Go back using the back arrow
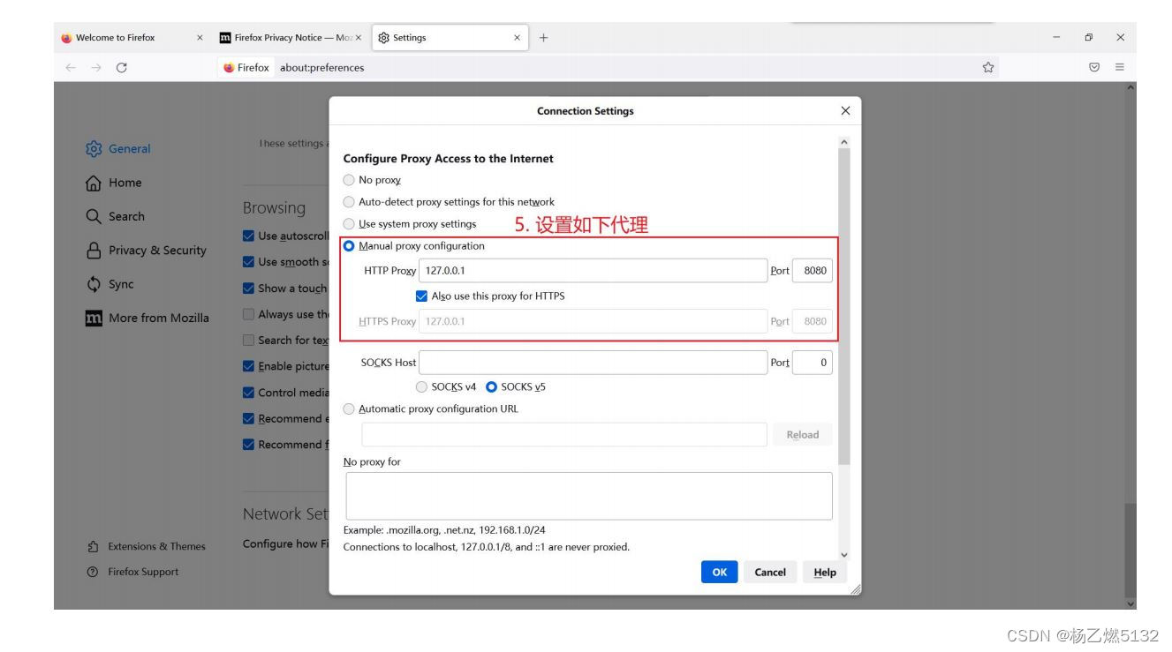This screenshot has height=652, width=1172. pos(71,67)
